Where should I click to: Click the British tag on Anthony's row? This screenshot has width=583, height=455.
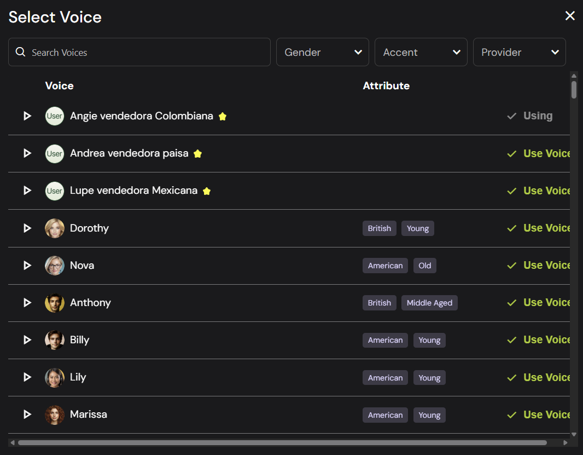coord(380,303)
